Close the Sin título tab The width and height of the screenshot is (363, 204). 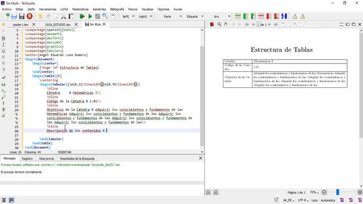(x=104, y=24)
